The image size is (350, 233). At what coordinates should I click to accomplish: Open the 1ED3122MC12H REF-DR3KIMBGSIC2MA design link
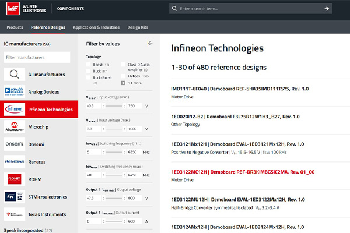tap(242, 172)
